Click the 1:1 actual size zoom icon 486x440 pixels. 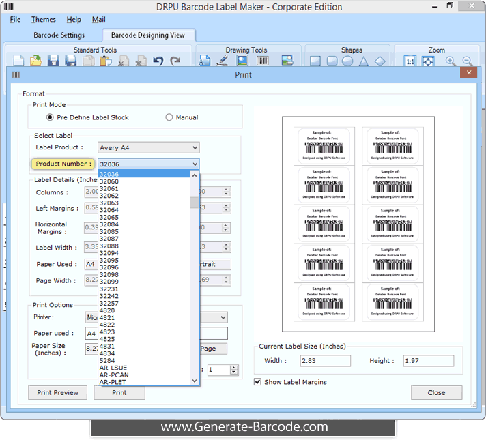(410, 61)
